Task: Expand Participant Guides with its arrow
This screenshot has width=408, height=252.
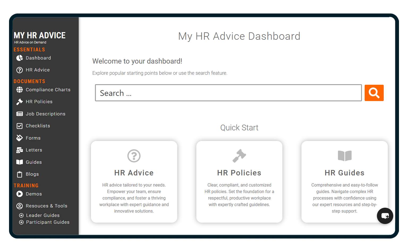Action: click(x=22, y=222)
